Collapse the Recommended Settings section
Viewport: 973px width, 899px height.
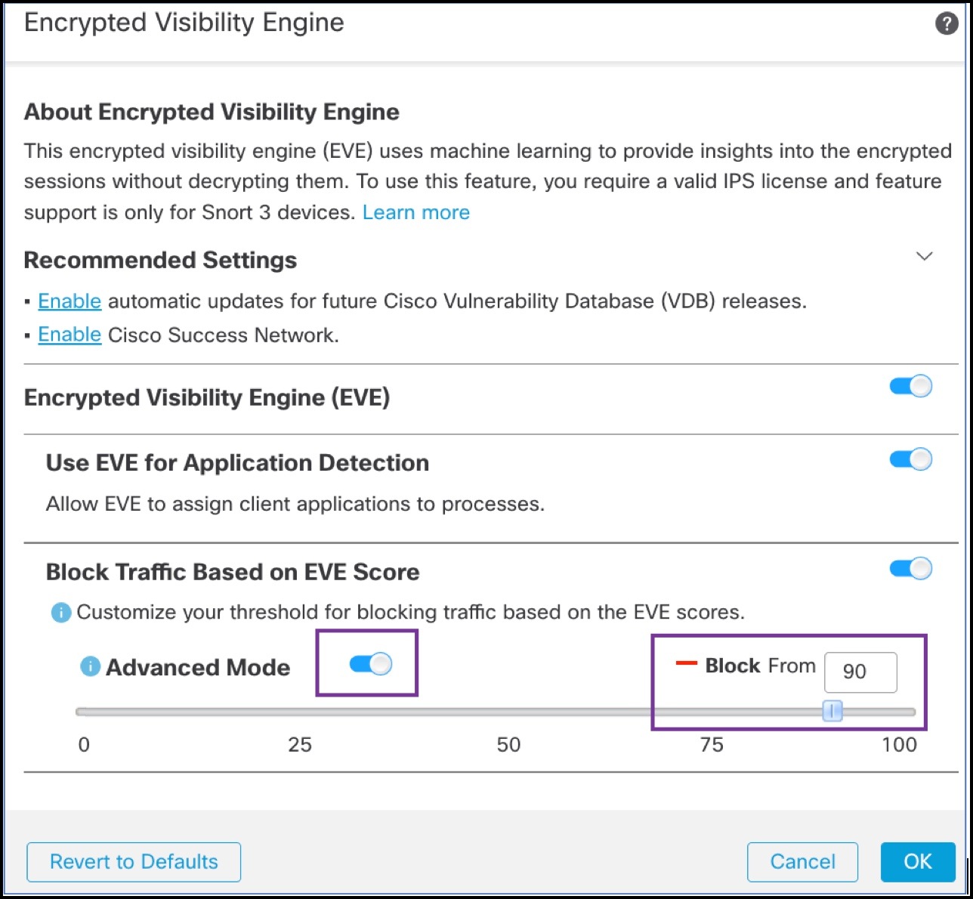pyautogui.click(x=925, y=257)
